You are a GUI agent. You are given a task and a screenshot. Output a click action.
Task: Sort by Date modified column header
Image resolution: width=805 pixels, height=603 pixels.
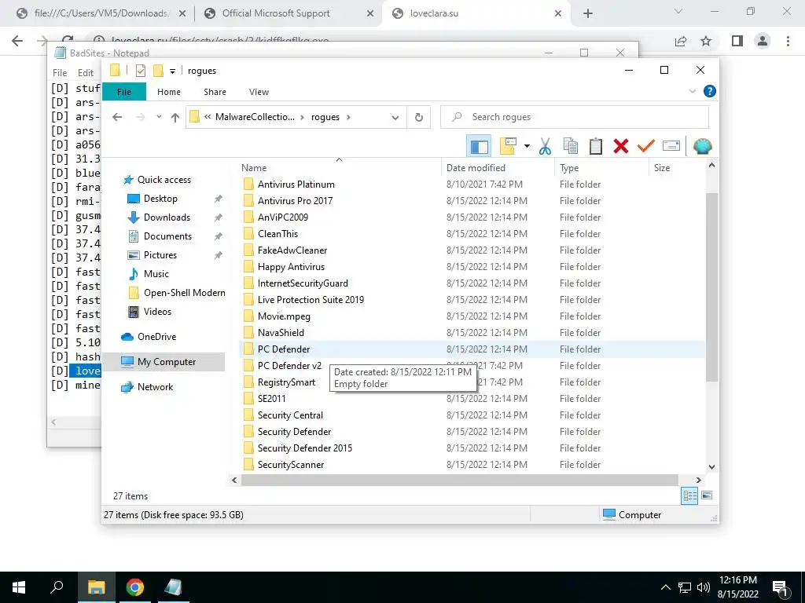click(498, 168)
